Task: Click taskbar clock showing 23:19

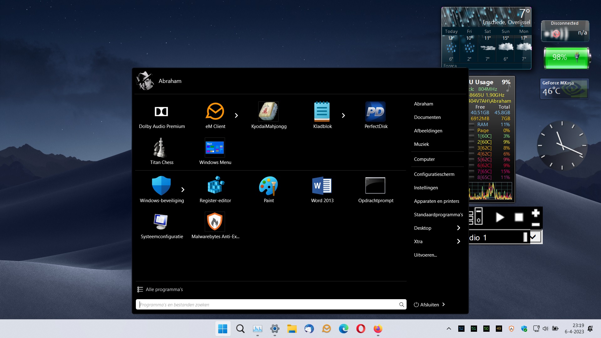Action: pos(574,329)
